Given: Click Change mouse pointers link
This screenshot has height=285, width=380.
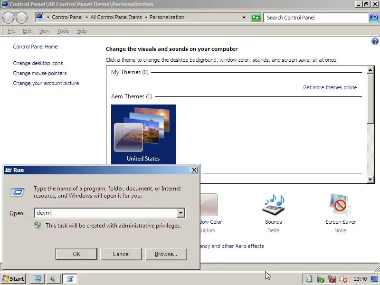Looking at the screenshot, I should (40, 73).
